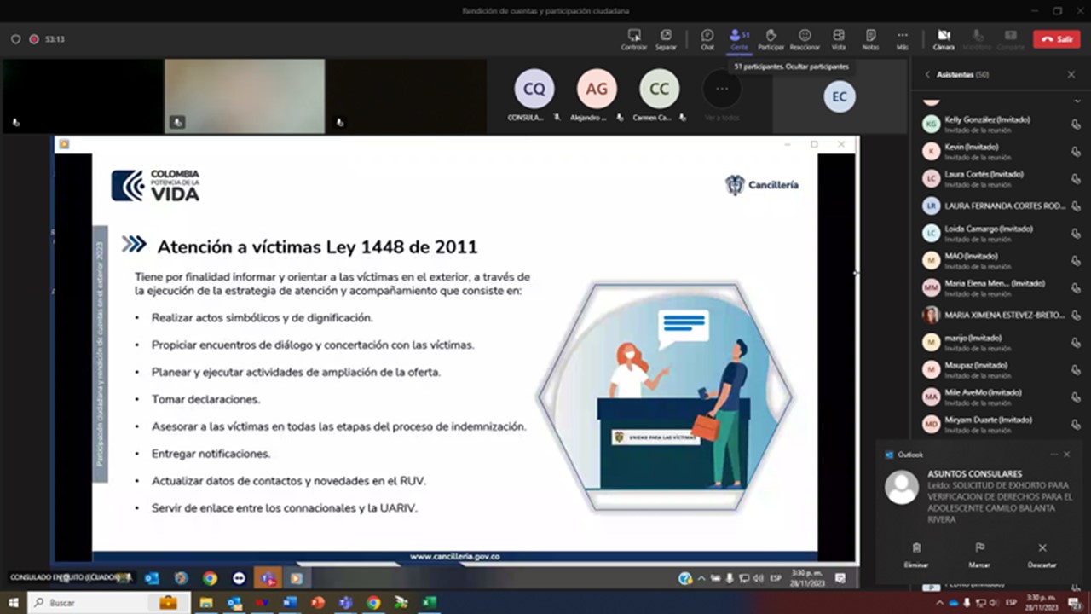Change layout with the Vista button
1091x614 pixels.
coord(839,39)
